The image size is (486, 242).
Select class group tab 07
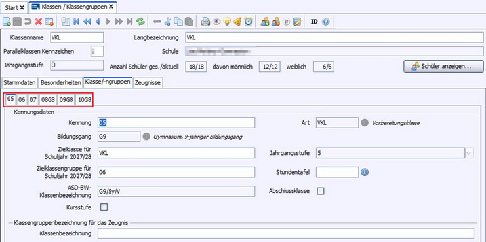pos(33,100)
